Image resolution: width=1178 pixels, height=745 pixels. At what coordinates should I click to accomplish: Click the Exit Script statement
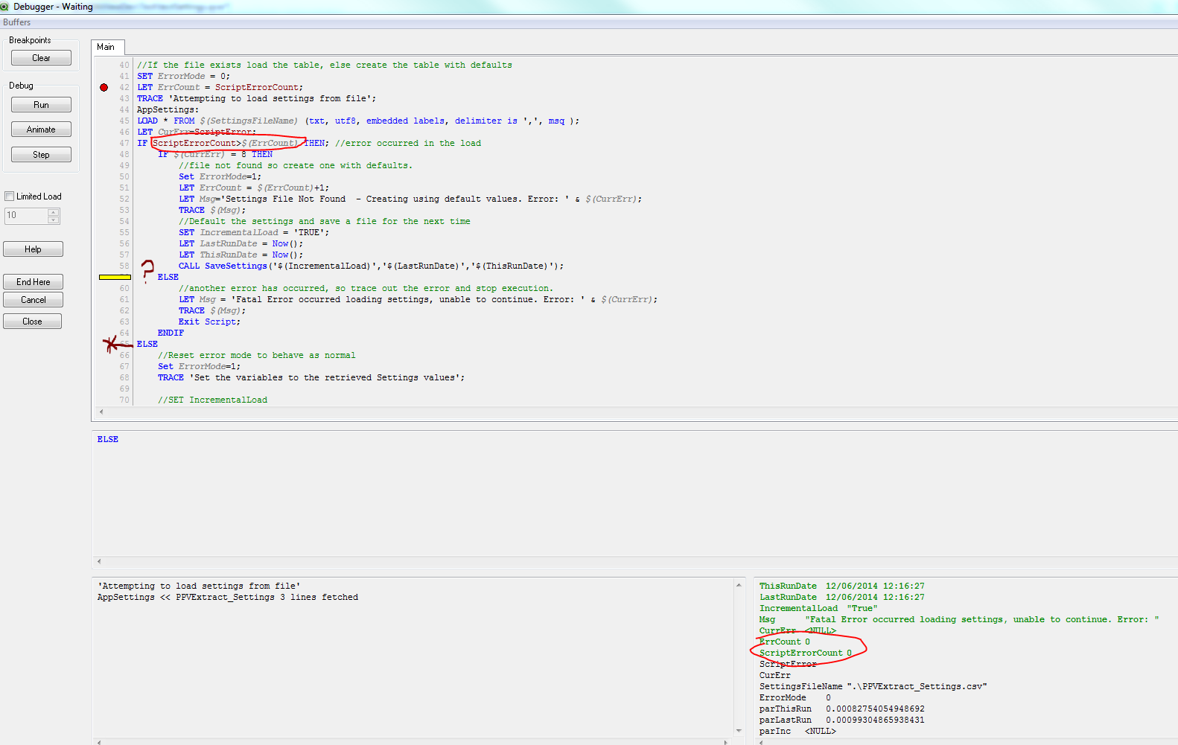point(209,322)
